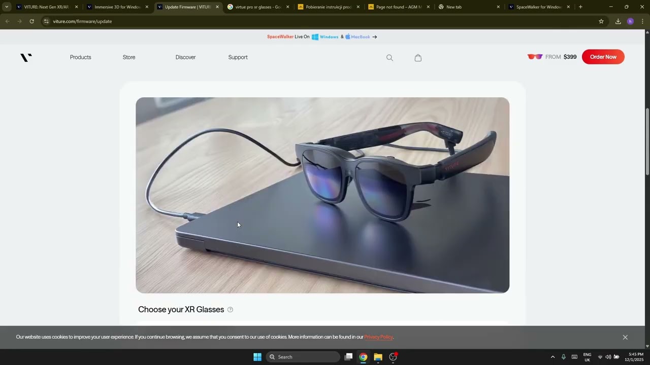Click the banner arrow after MacBook
650x365 pixels.
[375, 37]
